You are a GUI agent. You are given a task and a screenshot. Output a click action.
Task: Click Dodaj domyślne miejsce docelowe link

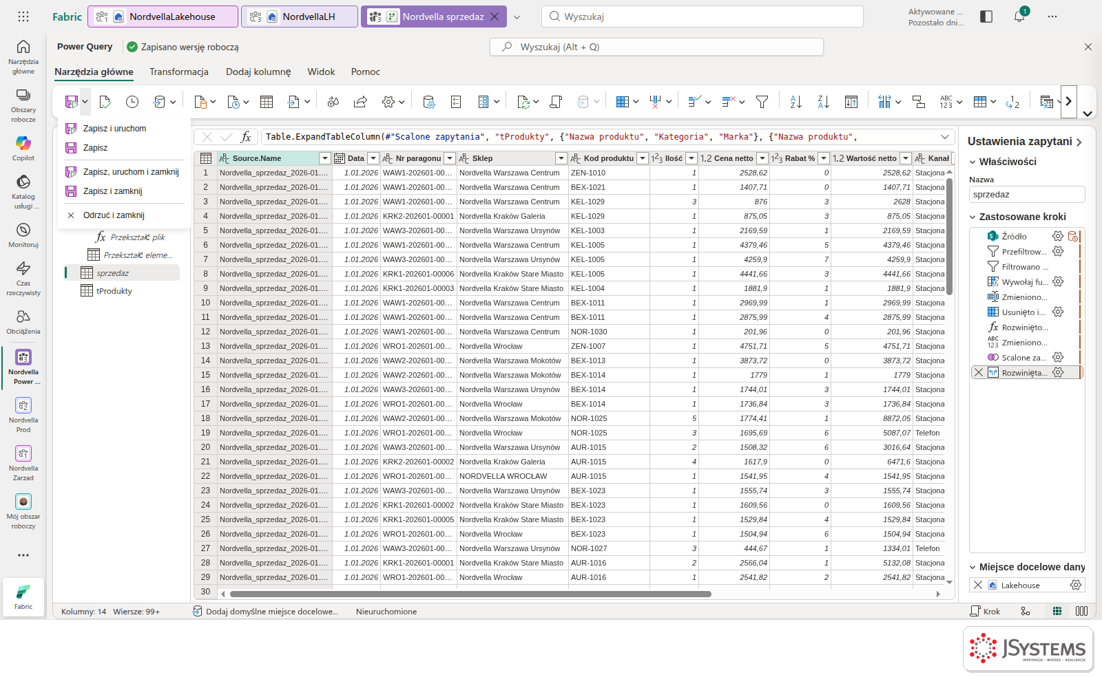[272, 611]
